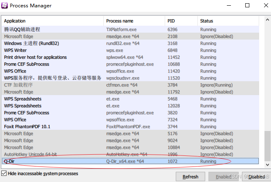Image resolution: width=271 pixels, height=182 pixels.
Task: Click the Disable button
Action: 256,177
